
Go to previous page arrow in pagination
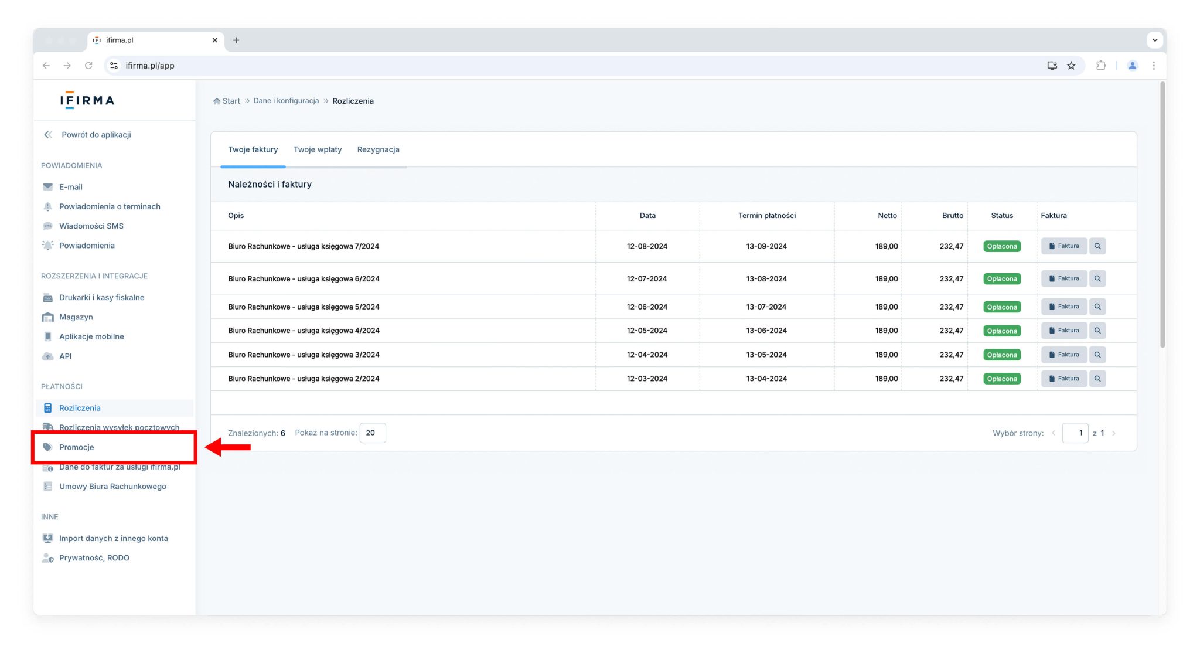coord(1054,433)
